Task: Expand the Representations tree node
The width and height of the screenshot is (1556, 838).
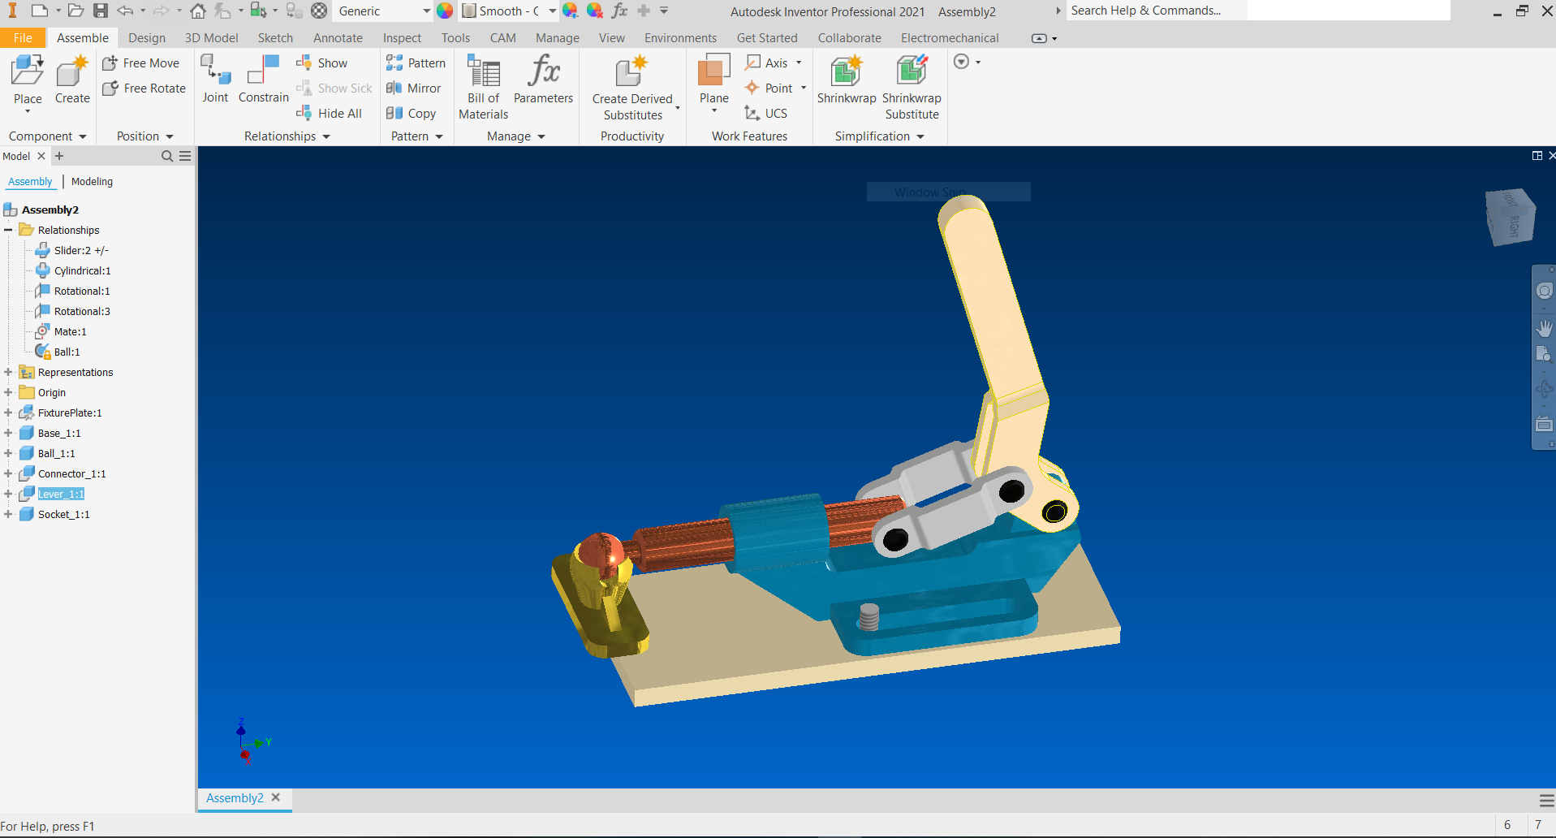Action: tap(7, 372)
